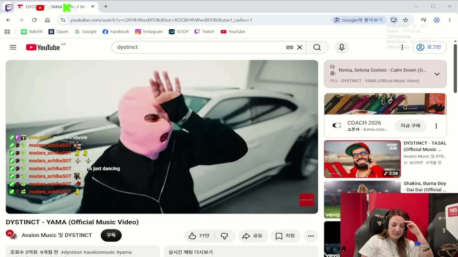Click the video title 'DYSTINCT - YAMA (Official Music Video)'

point(72,222)
